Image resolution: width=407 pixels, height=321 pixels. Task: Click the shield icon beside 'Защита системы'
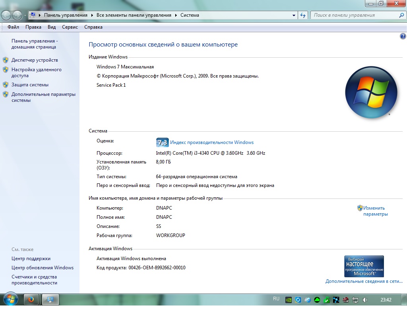(6, 85)
